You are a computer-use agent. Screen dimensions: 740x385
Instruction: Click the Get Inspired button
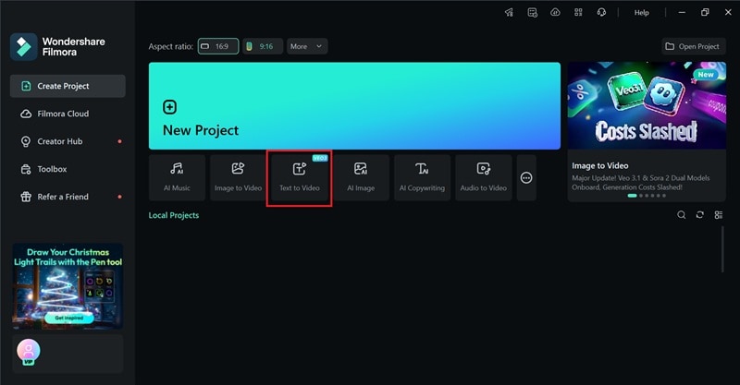pyautogui.click(x=68, y=319)
